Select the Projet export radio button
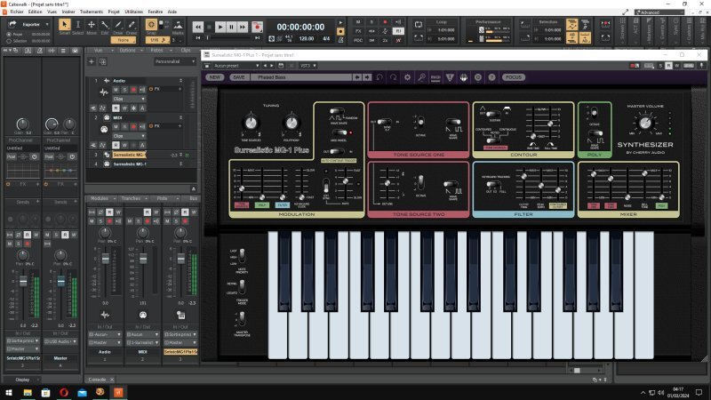The image size is (711, 400). [9, 35]
